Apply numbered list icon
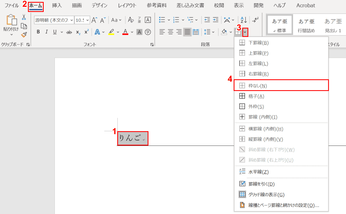 pos(176,20)
